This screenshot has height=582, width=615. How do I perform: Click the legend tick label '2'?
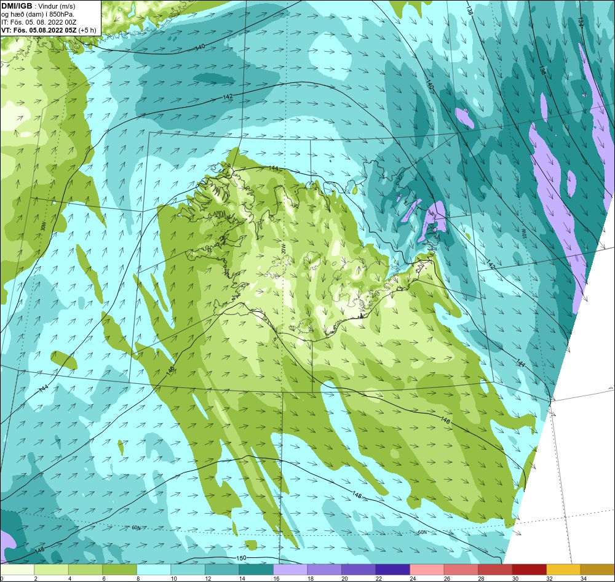coord(36,578)
